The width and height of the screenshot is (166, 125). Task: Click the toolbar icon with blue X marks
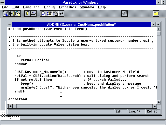click(49, 14)
